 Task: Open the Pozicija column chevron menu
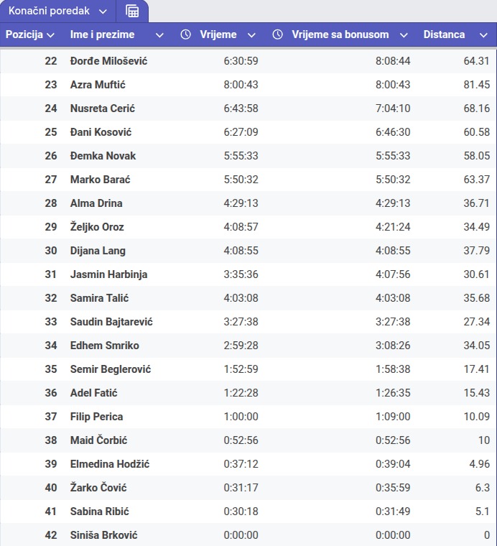[x=50, y=35]
